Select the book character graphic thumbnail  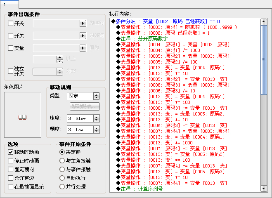coord(23,117)
